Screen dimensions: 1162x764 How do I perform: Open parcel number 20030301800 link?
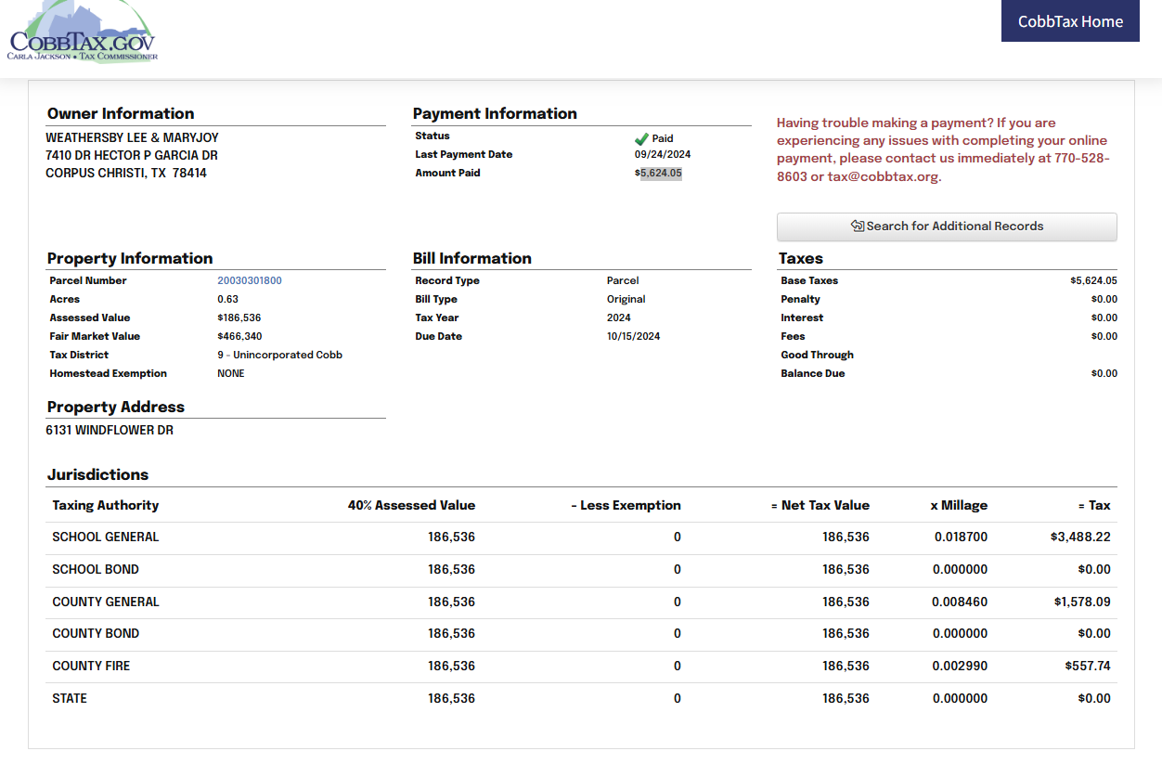tap(250, 280)
